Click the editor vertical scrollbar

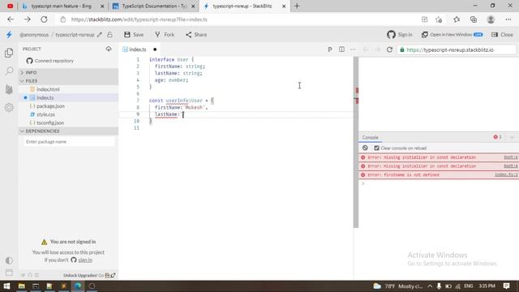pyautogui.click(x=356, y=143)
